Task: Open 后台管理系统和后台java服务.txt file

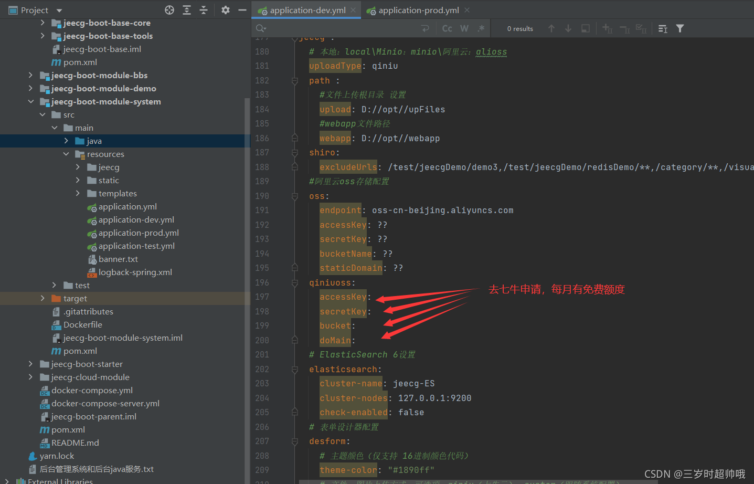Action: point(97,469)
